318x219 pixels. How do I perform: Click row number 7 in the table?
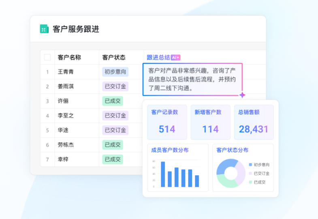click(47, 159)
